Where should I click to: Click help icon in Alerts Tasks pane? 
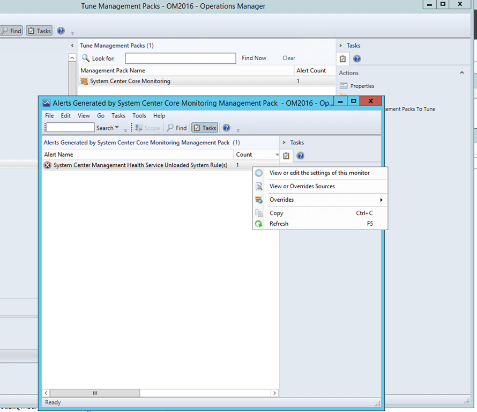pyautogui.click(x=300, y=156)
